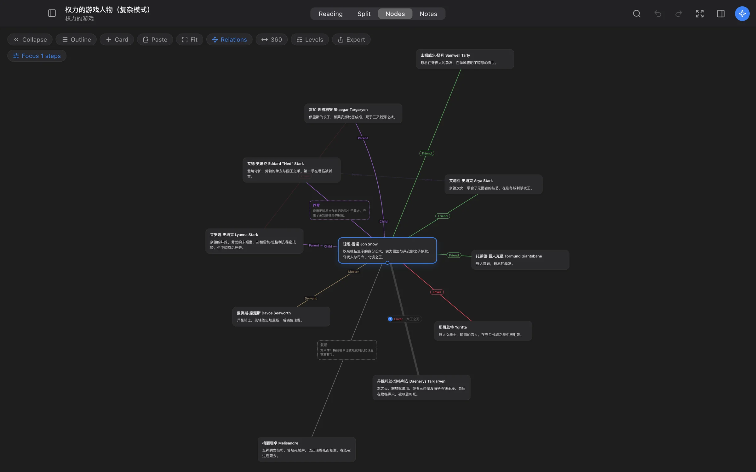The image size is (756, 472).
Task: Select the Eddard "Ned" Stark card
Action: (x=291, y=170)
